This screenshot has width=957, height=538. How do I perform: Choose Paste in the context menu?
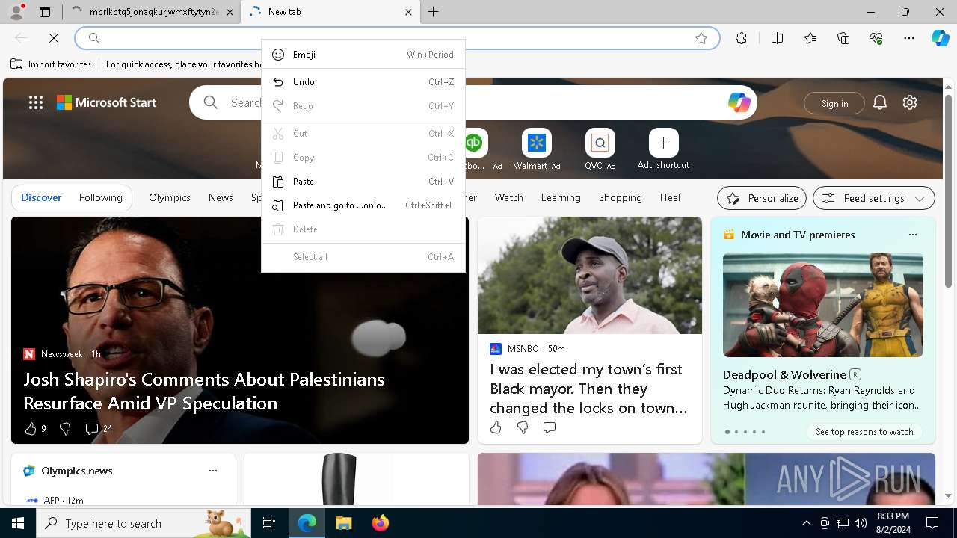(363, 182)
